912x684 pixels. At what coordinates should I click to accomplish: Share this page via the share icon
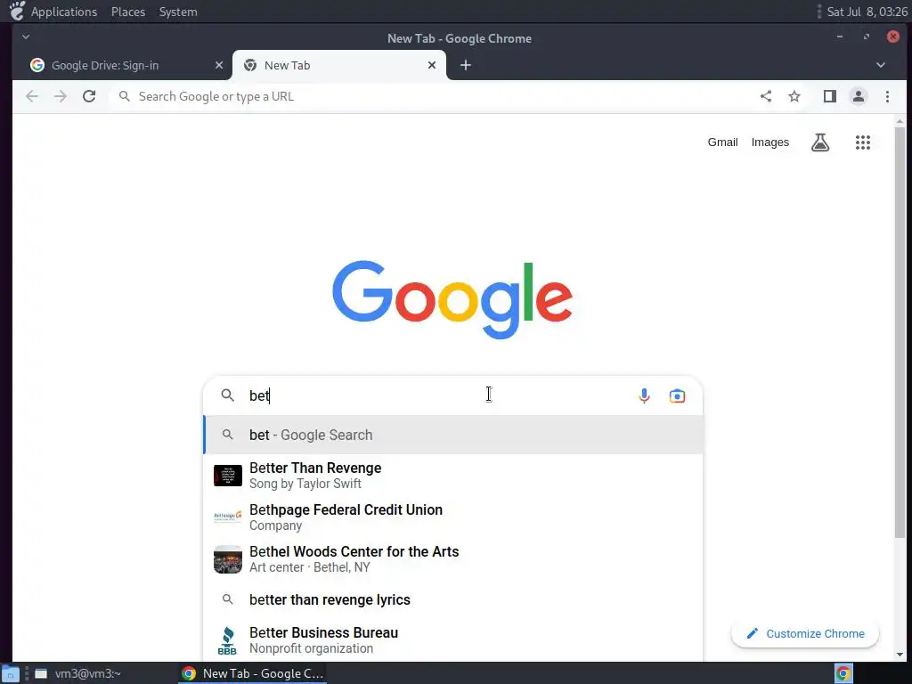tap(765, 96)
